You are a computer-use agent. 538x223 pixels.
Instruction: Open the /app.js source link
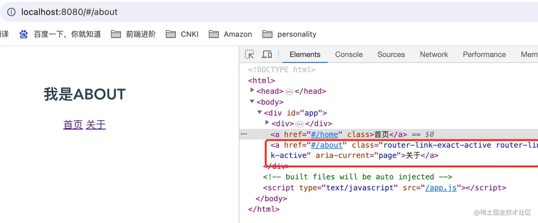[441, 188]
